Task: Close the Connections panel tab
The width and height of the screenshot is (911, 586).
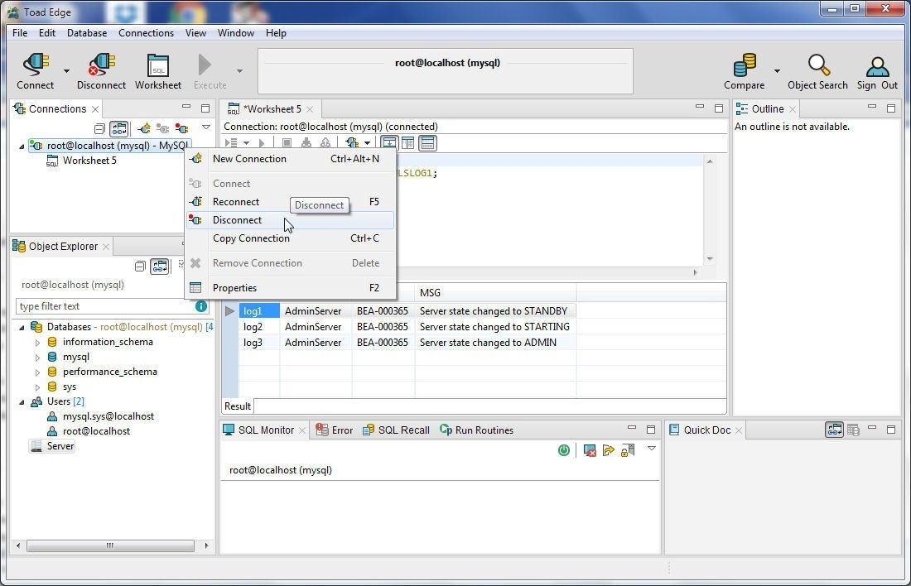Action: click(x=95, y=109)
